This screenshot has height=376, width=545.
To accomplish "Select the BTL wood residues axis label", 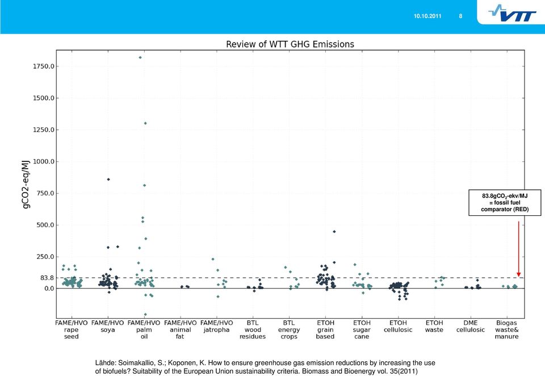I will click(253, 329).
